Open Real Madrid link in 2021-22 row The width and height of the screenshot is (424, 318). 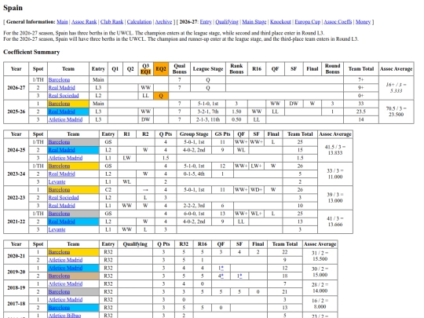click(62, 221)
